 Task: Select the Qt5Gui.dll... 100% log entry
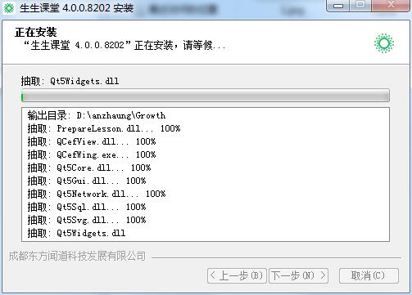[x=87, y=181]
